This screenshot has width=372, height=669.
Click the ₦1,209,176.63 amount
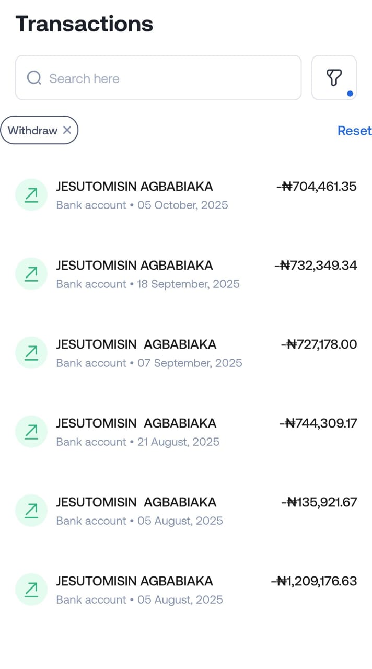click(x=314, y=581)
